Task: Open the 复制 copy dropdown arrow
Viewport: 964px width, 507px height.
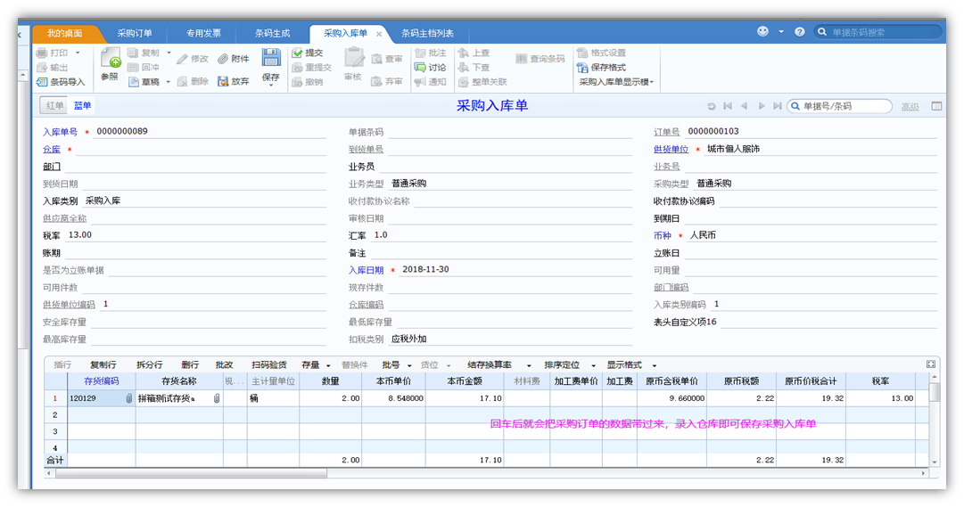Action: 169,53
